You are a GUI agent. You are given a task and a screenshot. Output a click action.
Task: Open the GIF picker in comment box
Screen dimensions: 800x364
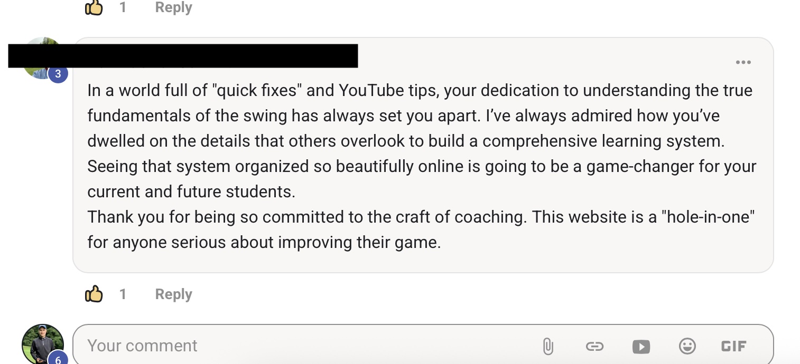(x=734, y=346)
